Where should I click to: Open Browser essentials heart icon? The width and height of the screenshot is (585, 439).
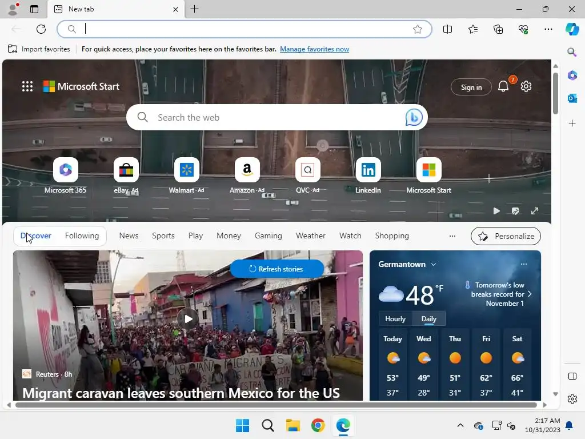click(x=523, y=29)
